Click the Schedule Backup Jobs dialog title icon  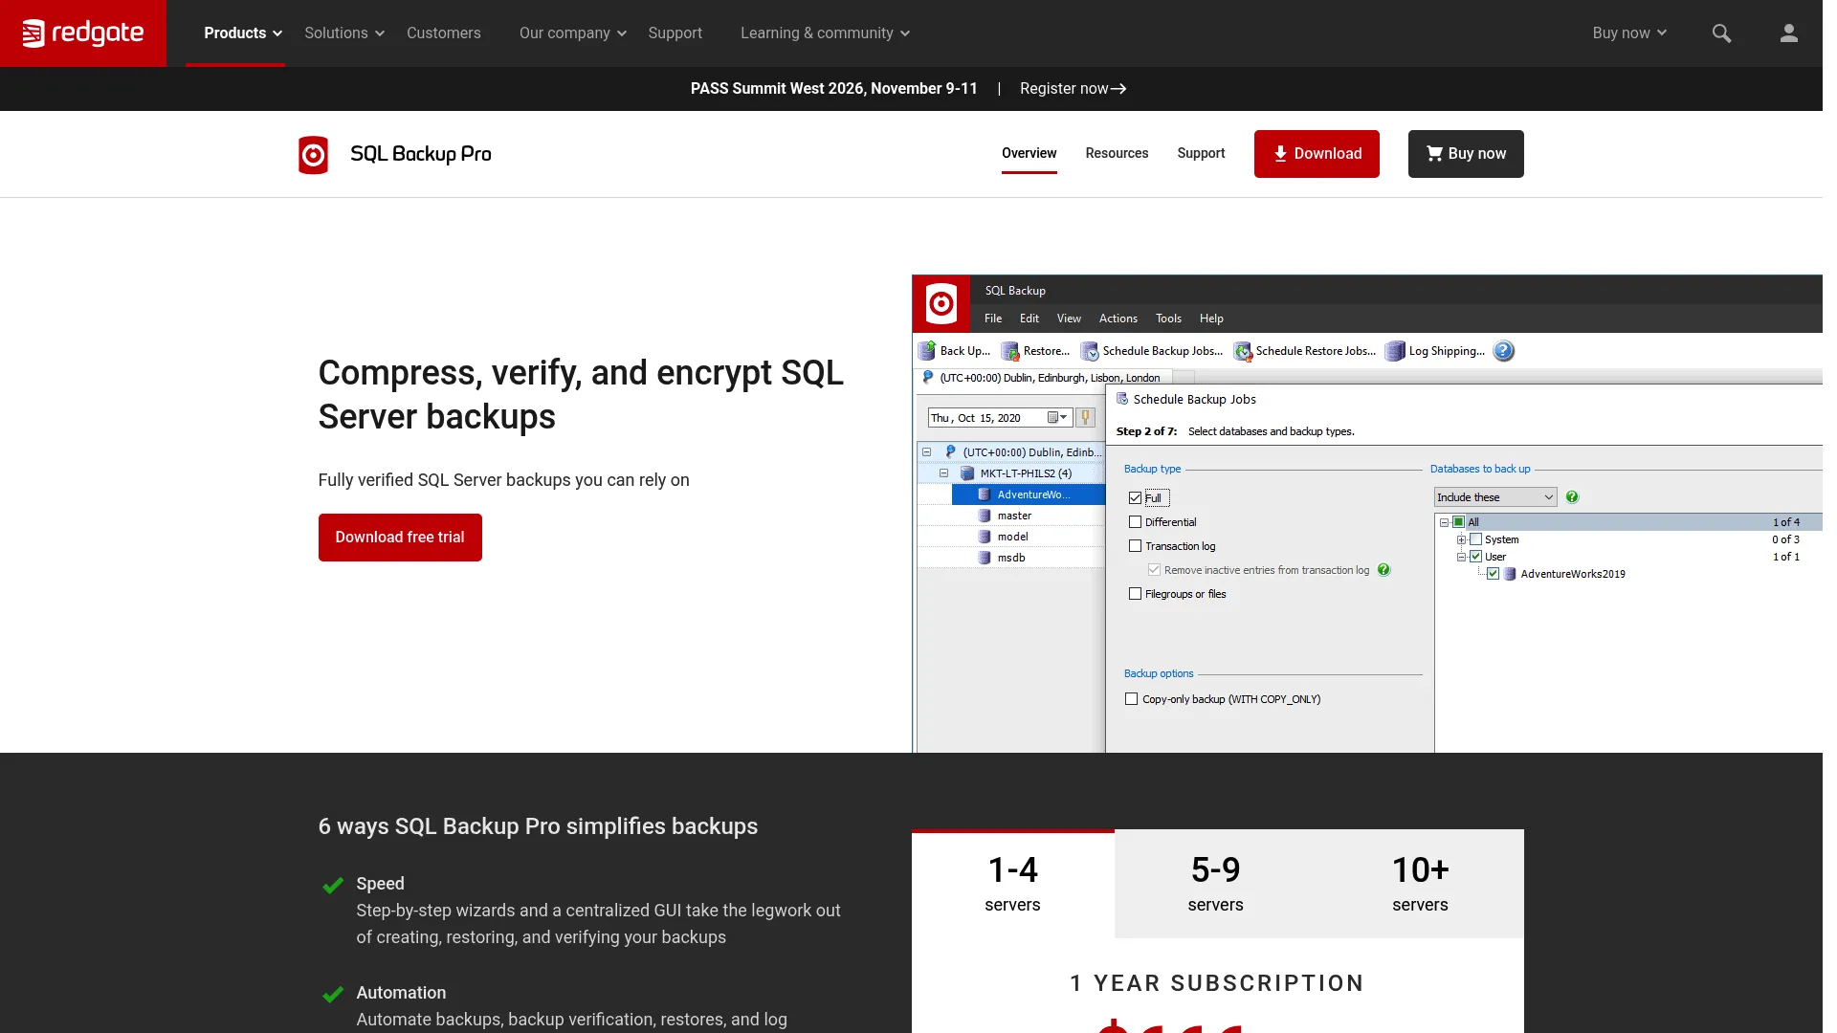coord(1121,399)
